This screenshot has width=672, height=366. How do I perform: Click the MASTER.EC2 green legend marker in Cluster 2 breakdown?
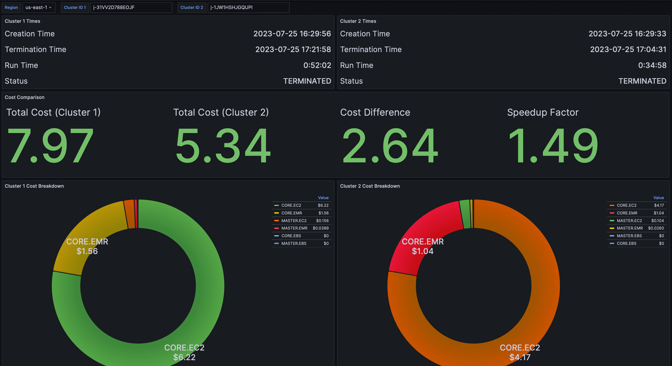point(612,220)
